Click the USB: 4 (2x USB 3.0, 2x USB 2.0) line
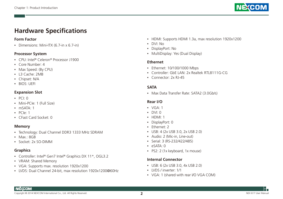 tap(177, 132)
